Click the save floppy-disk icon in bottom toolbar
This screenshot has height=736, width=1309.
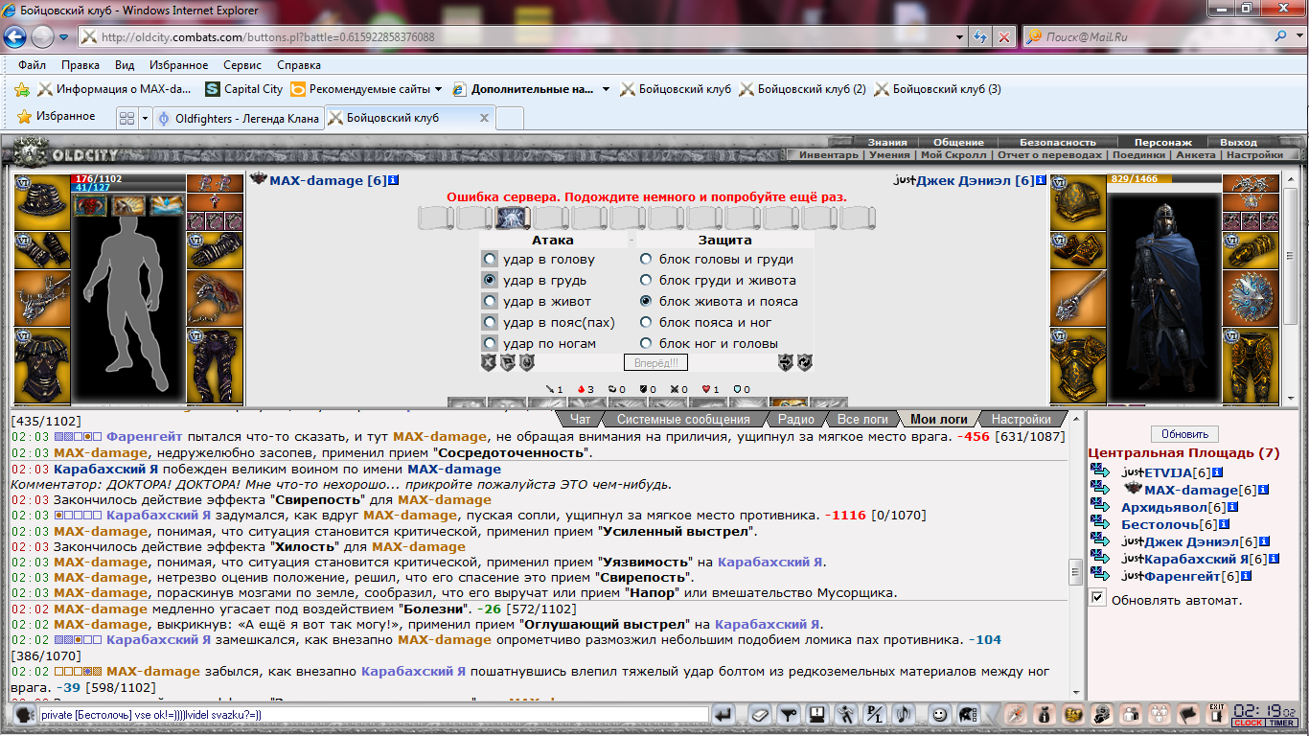[816, 714]
